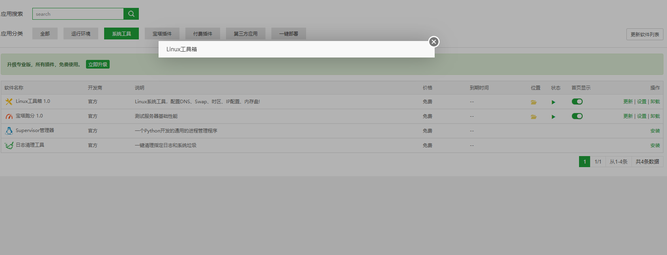Open folder location for Linux工具箱

point(534,102)
